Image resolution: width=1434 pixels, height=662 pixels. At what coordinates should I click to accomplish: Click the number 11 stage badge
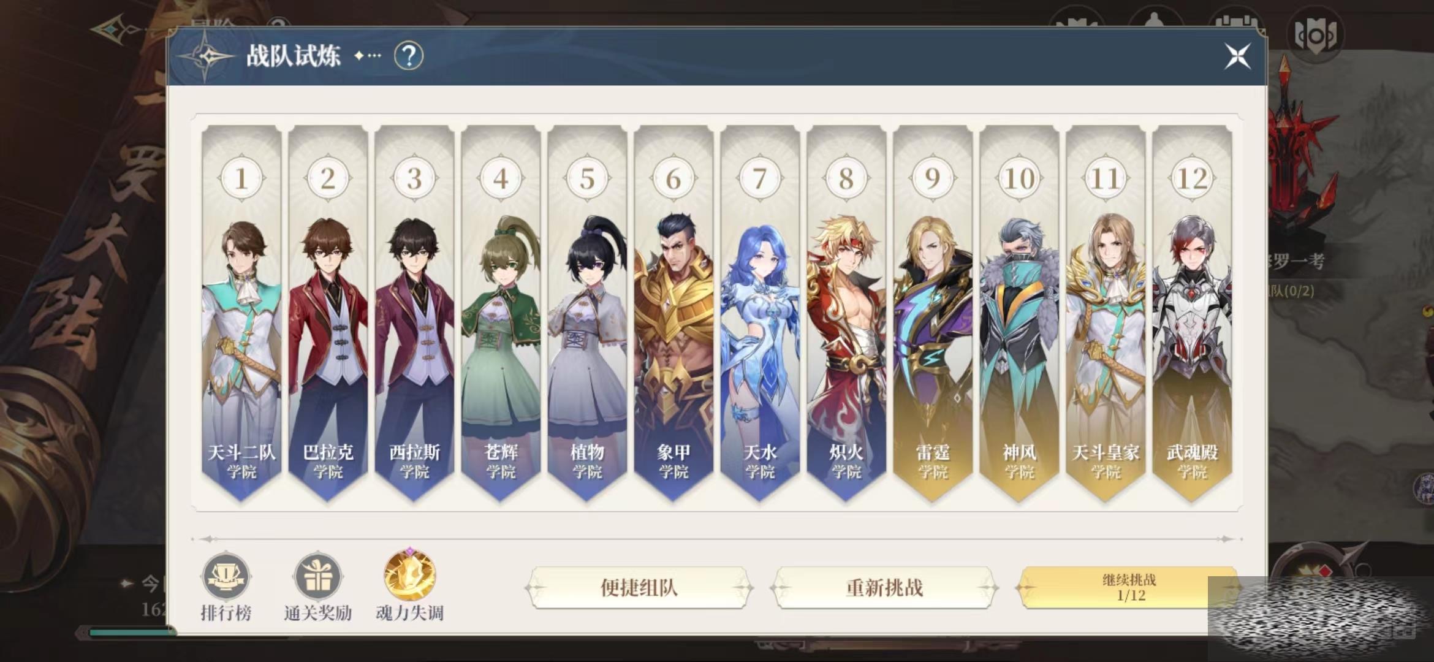[x=1106, y=178]
